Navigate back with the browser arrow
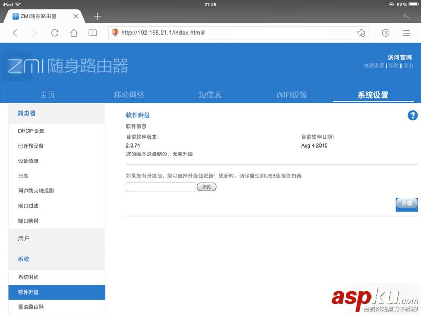Viewport: 421px width, 315px height. tap(15, 33)
